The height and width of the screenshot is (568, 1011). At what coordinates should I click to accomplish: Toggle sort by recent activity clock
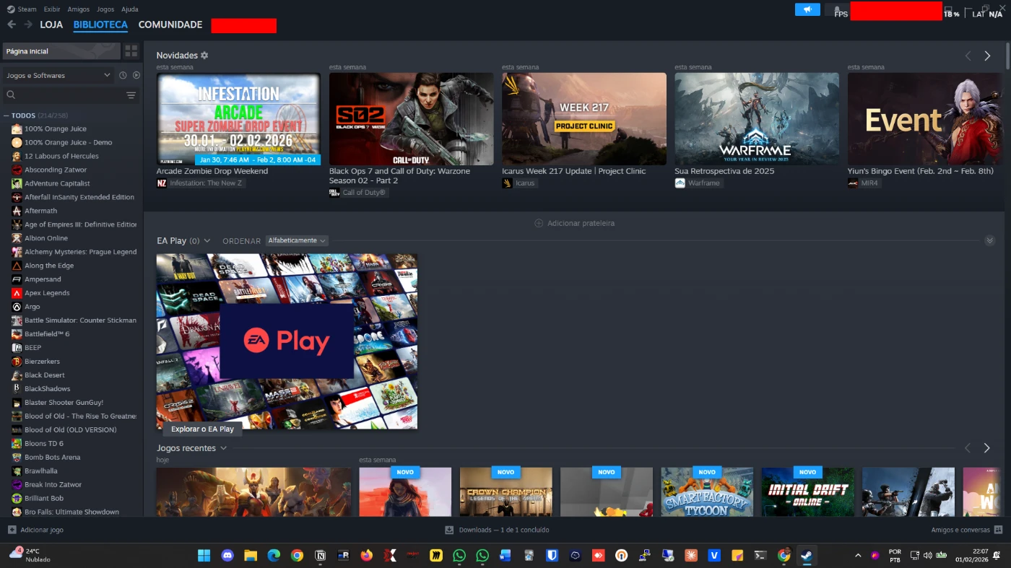[123, 76]
